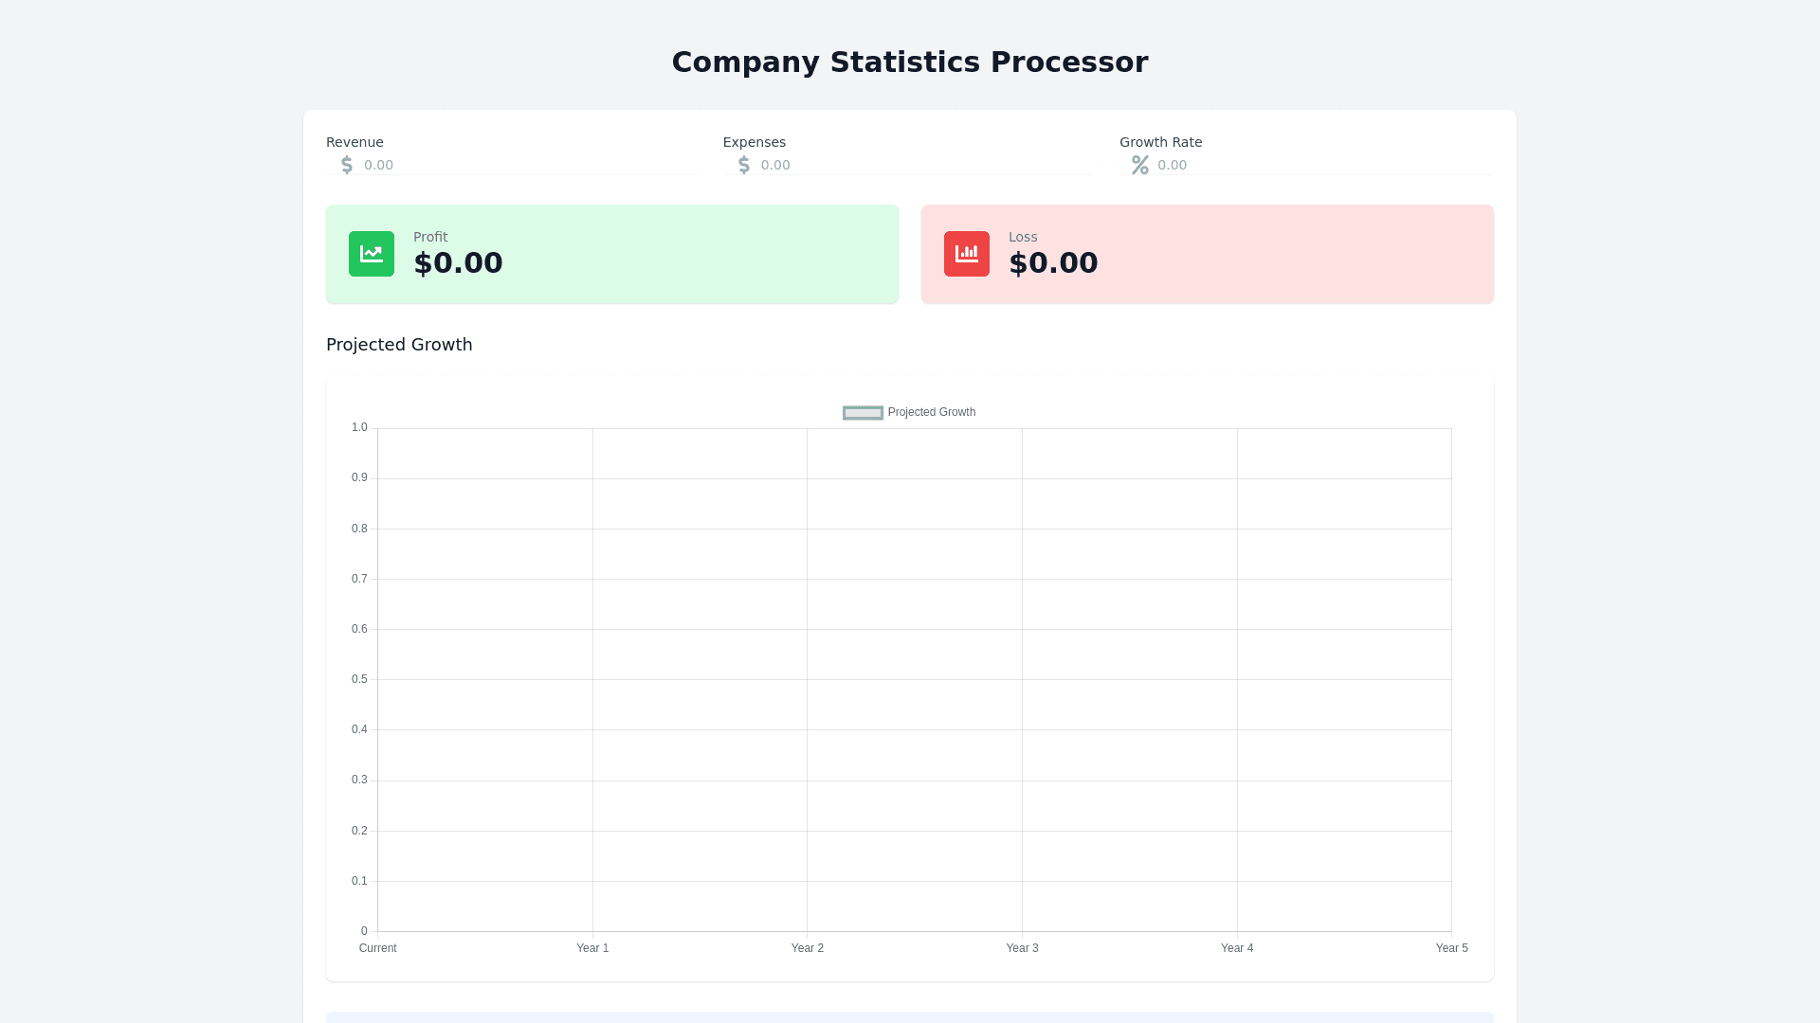
Task: Click the red Loss bar-chart icon
Action: (x=967, y=254)
